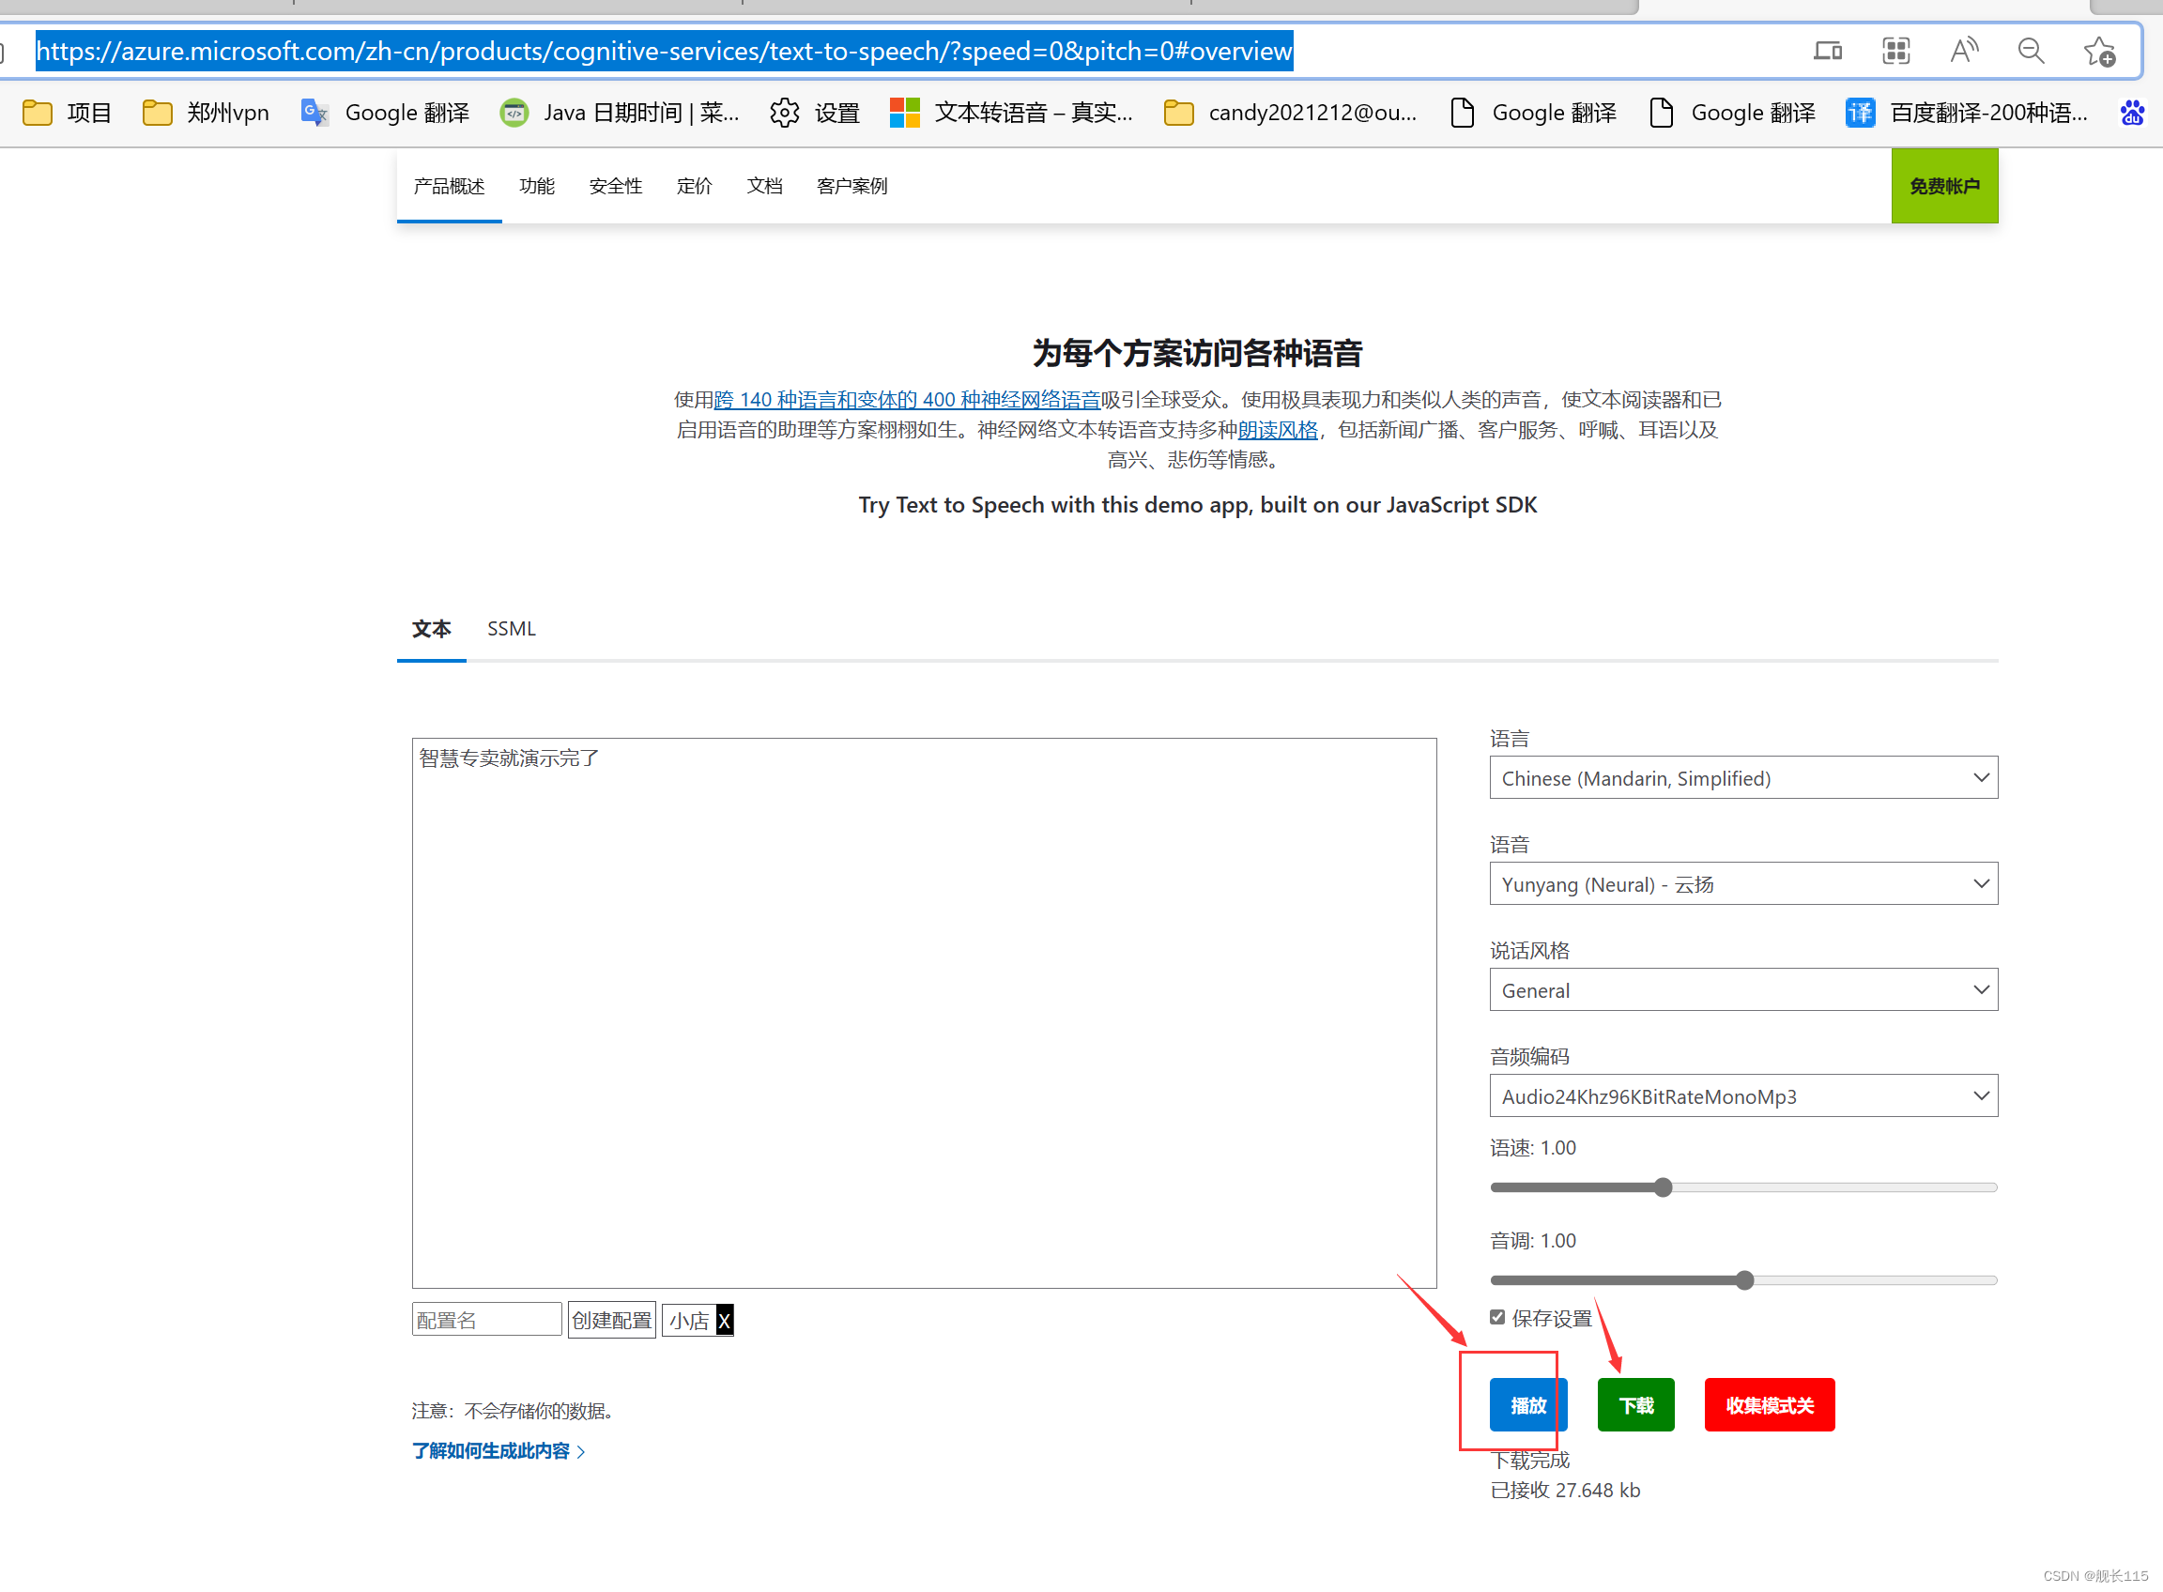Click the blue 播放 button
The height and width of the screenshot is (1592, 2163).
[1527, 1405]
